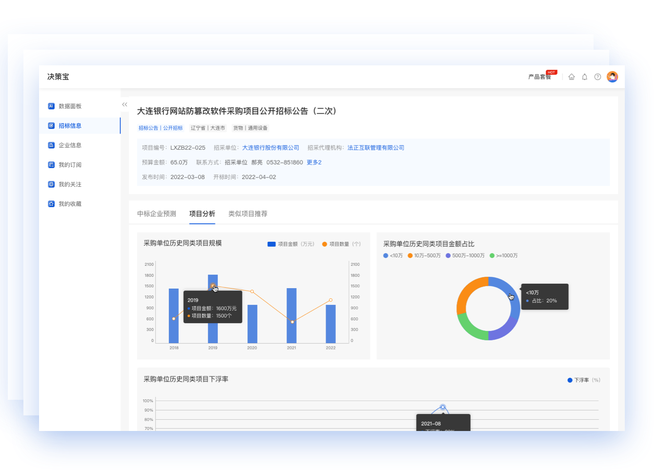Click bid opening date 2022-04-02

click(x=259, y=177)
